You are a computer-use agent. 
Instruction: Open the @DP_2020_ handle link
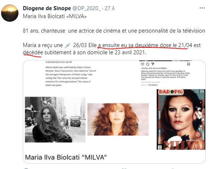click(x=86, y=8)
